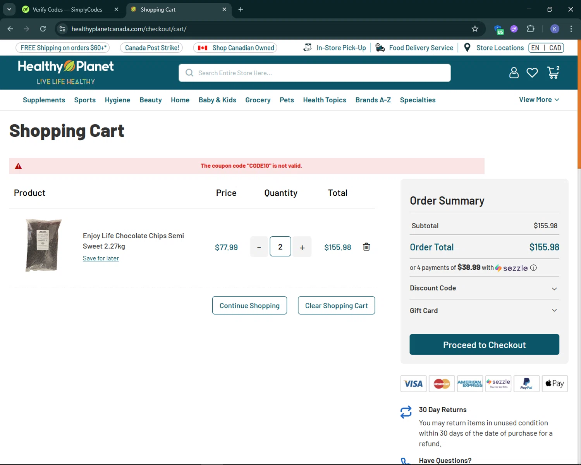Switch to the Verify Codes — SimplyCodes tab
581x465 pixels.
tap(67, 9)
